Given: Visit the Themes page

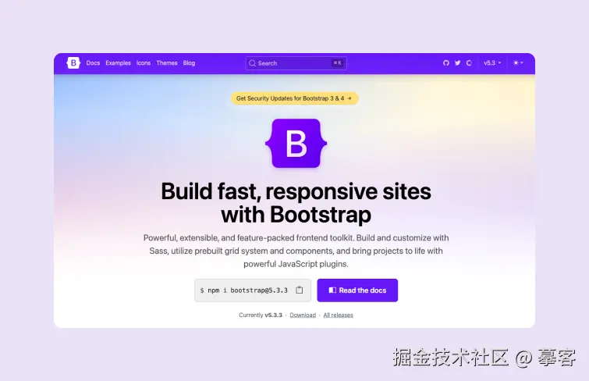Looking at the screenshot, I should 167,62.
